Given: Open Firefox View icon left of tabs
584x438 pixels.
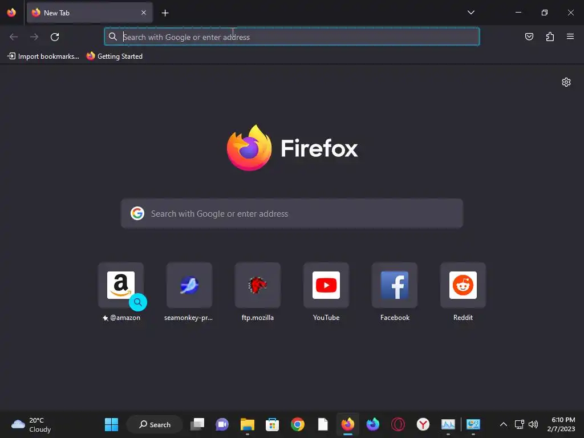Looking at the screenshot, I should click(11, 13).
